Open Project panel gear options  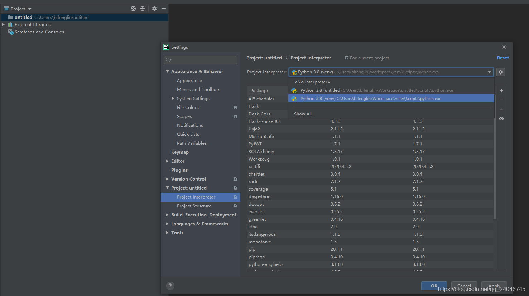[x=154, y=9]
